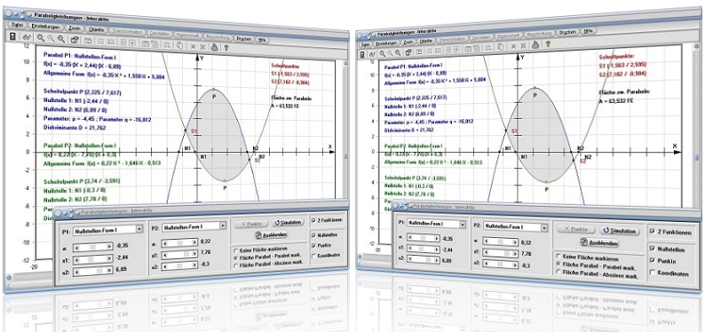The image size is (705, 332).
Task: Open the Datei menu in left window
Action: point(17,25)
